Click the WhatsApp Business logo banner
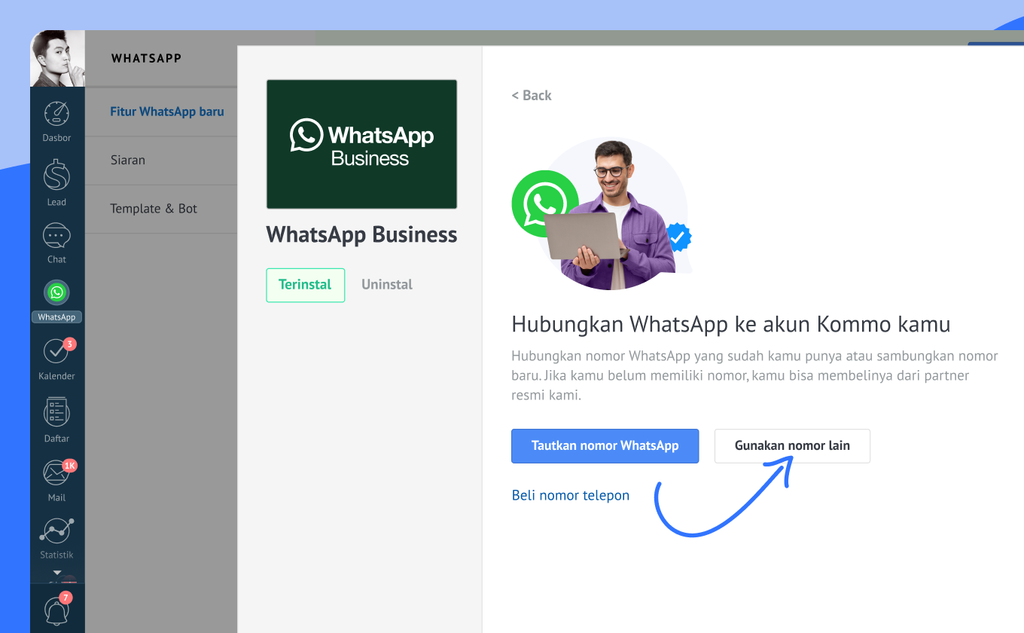Viewport: 1024px width, 633px height. [x=361, y=144]
